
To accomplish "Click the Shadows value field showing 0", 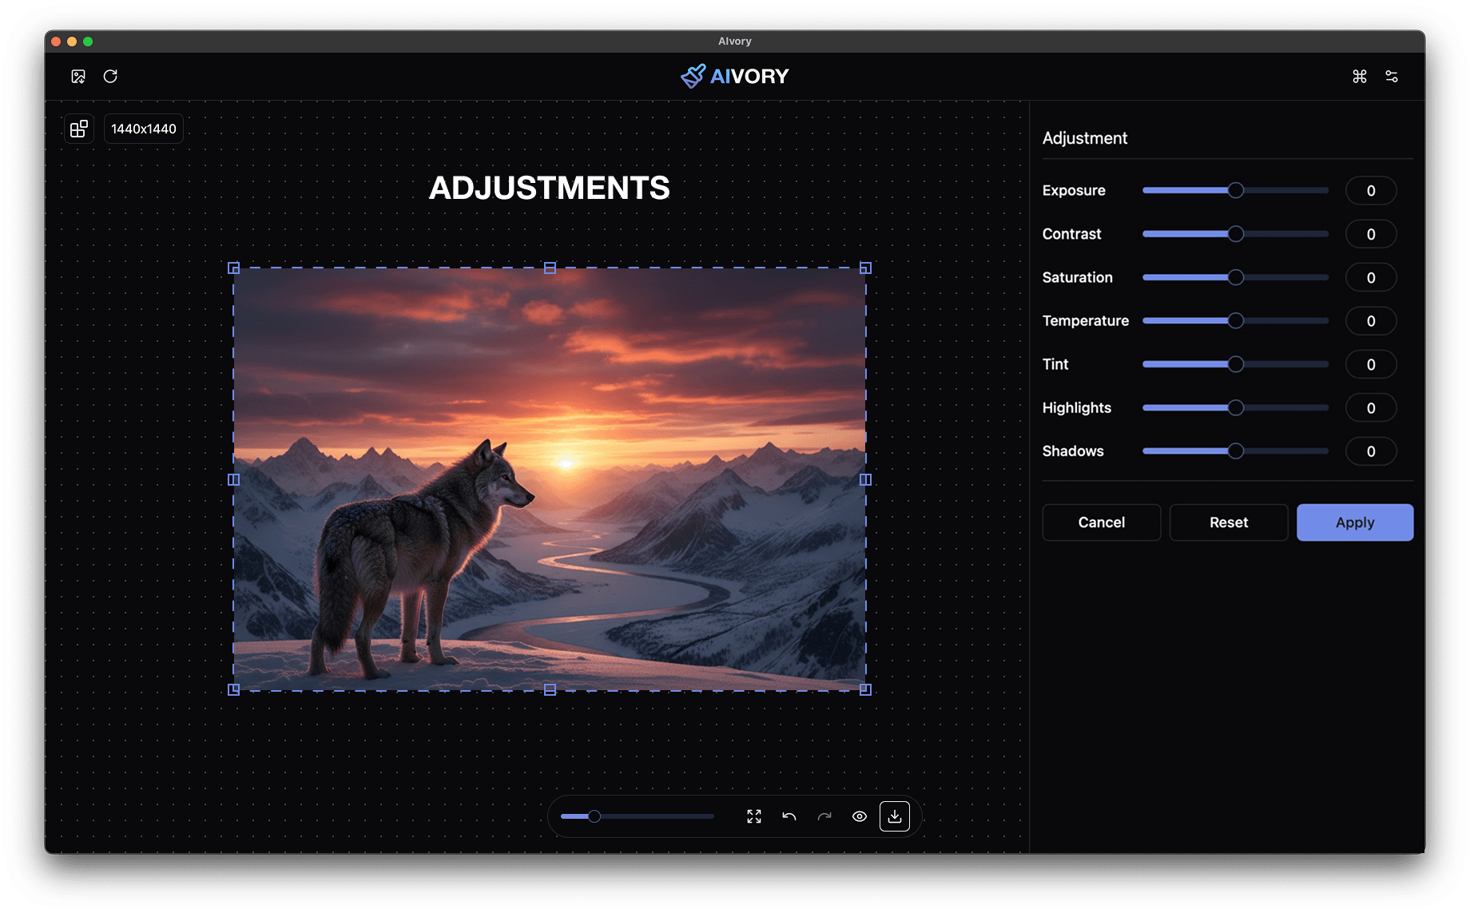I will [1371, 451].
